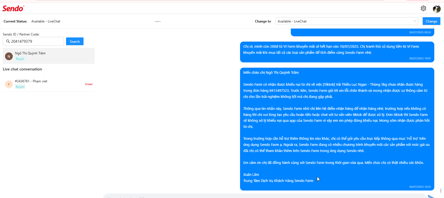Click the Current Status label

[15, 21]
